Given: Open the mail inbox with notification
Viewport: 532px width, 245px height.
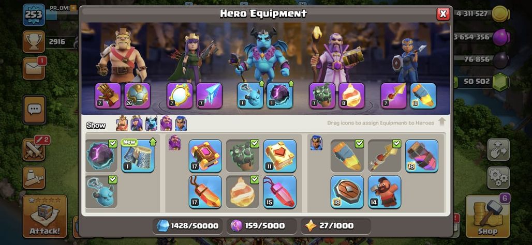Looking at the screenshot, I should coord(34,68).
